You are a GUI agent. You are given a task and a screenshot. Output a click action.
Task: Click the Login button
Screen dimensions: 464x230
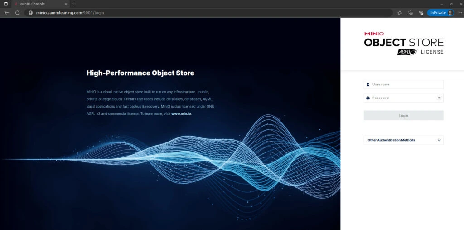pos(404,116)
